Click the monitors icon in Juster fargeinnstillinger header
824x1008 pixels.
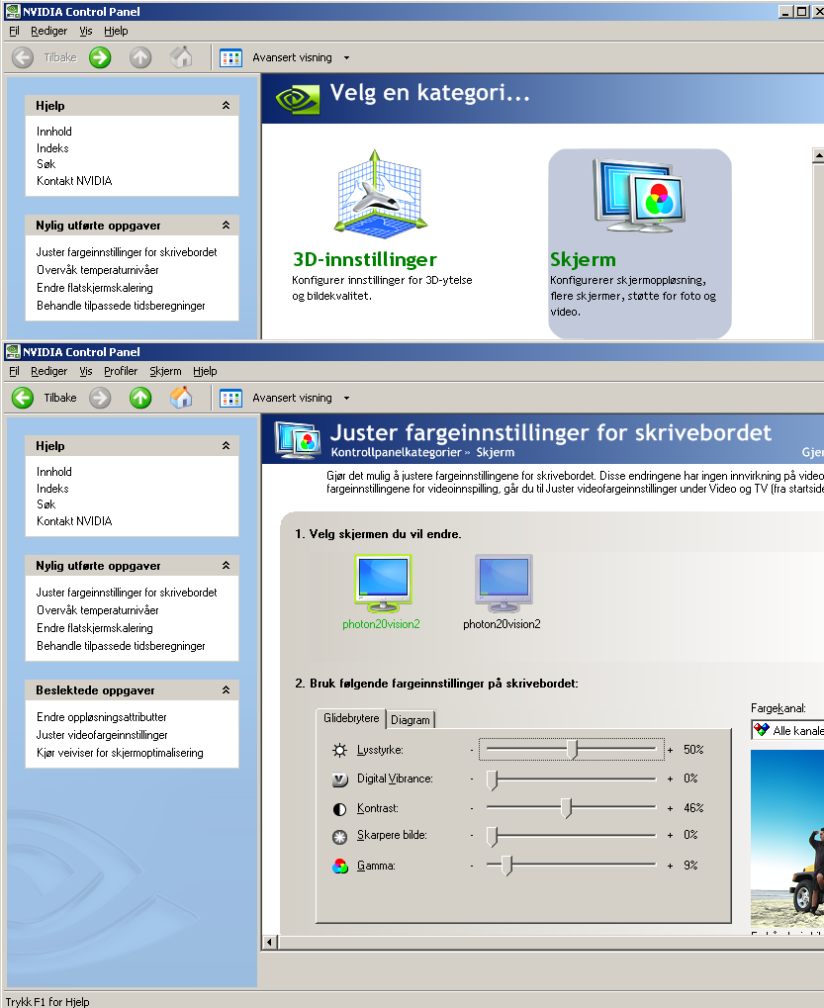click(x=297, y=440)
